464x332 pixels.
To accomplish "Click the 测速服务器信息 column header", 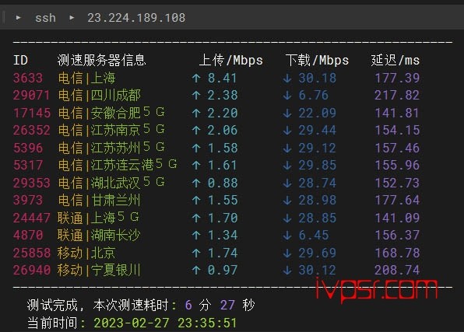I will 101,60.
